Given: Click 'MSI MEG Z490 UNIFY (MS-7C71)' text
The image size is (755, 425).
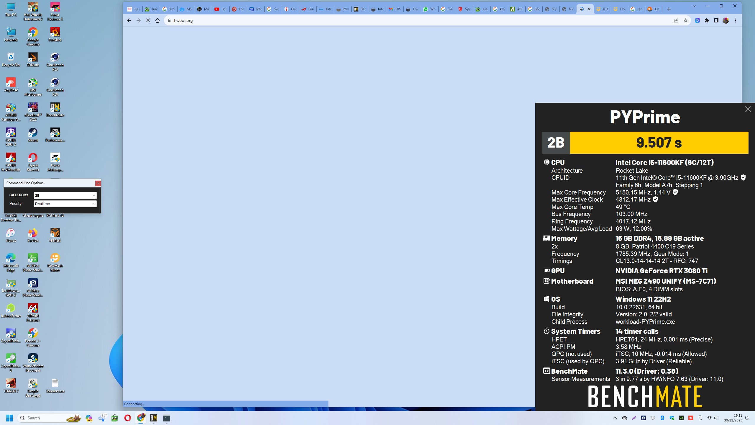Looking at the screenshot, I should pyautogui.click(x=666, y=281).
